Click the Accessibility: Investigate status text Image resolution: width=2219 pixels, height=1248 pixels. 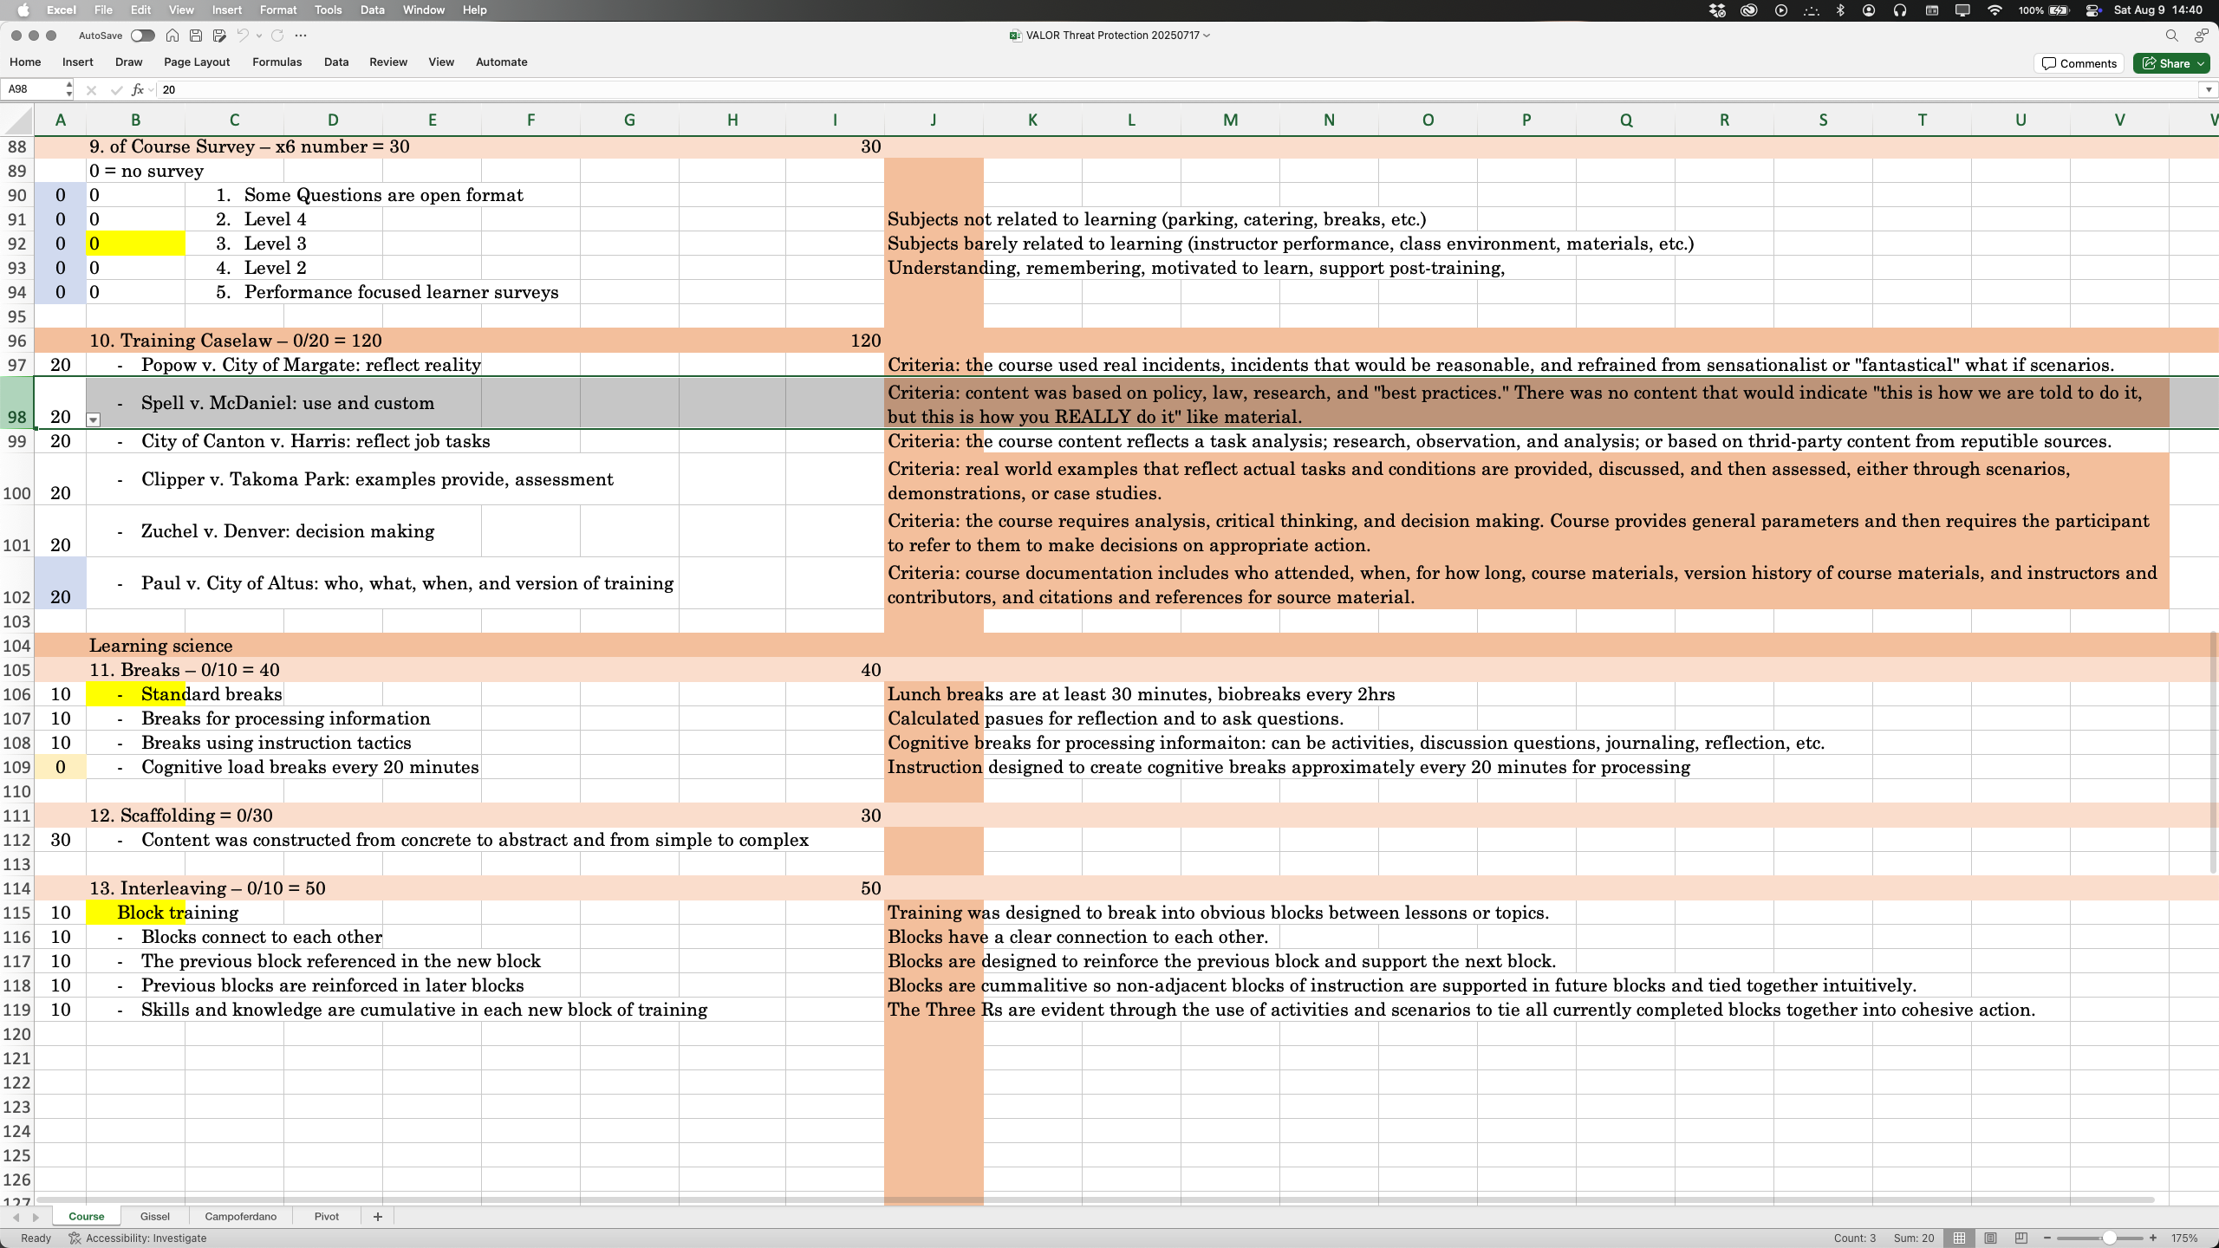pyautogui.click(x=146, y=1238)
